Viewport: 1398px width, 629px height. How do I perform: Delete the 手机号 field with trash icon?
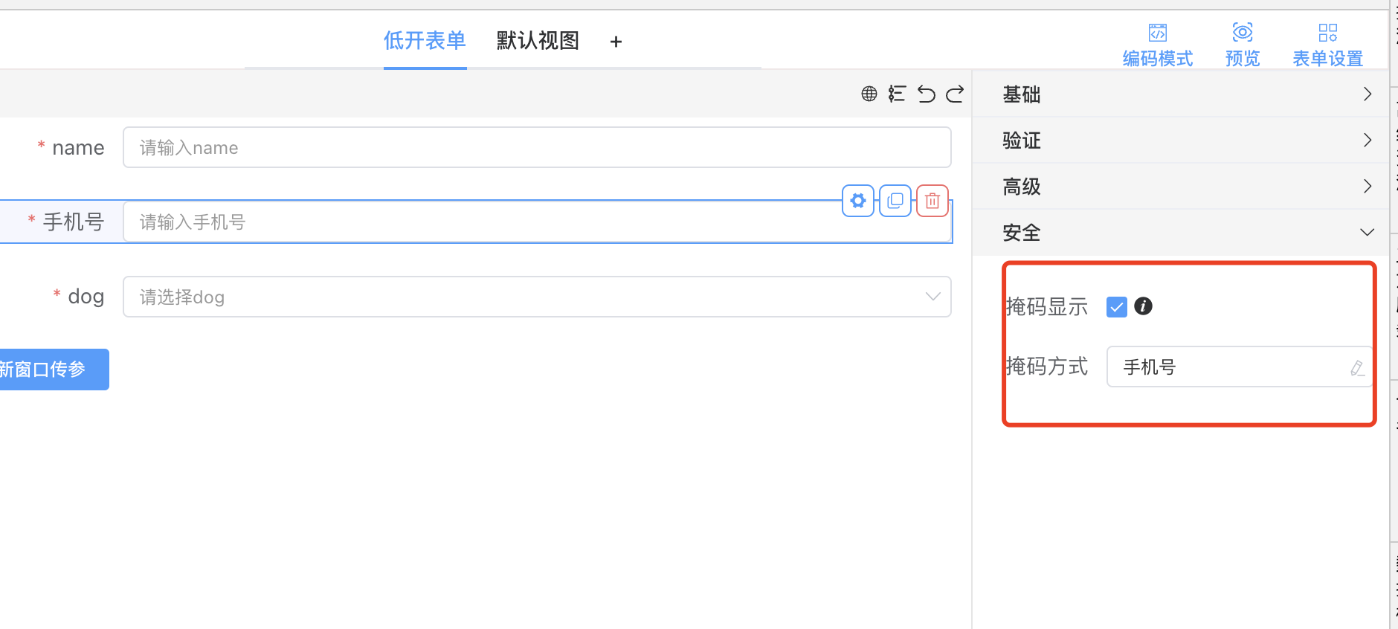[x=932, y=201]
